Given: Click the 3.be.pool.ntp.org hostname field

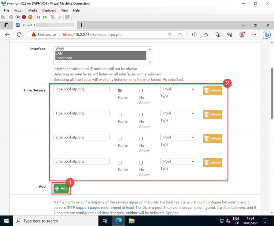Looking at the screenshot, I should 82,162.
